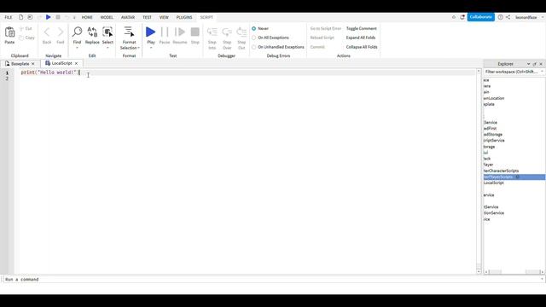546x307 pixels.
Task: Open the notifications icon near Collaborate
Action: click(x=462, y=17)
